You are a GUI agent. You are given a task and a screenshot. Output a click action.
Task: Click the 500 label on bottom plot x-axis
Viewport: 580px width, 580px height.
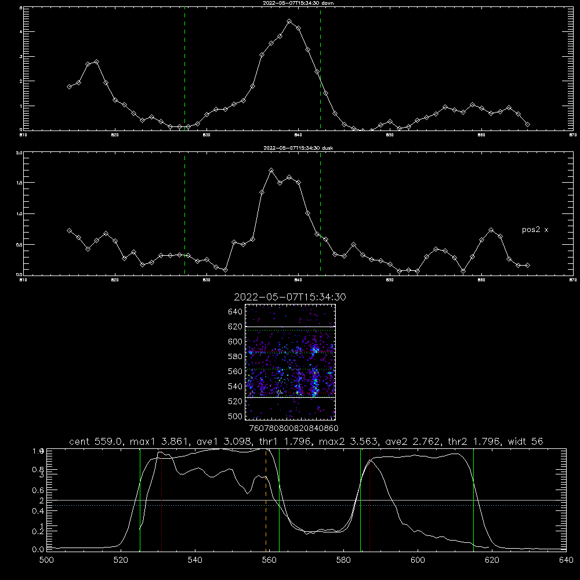46,560
